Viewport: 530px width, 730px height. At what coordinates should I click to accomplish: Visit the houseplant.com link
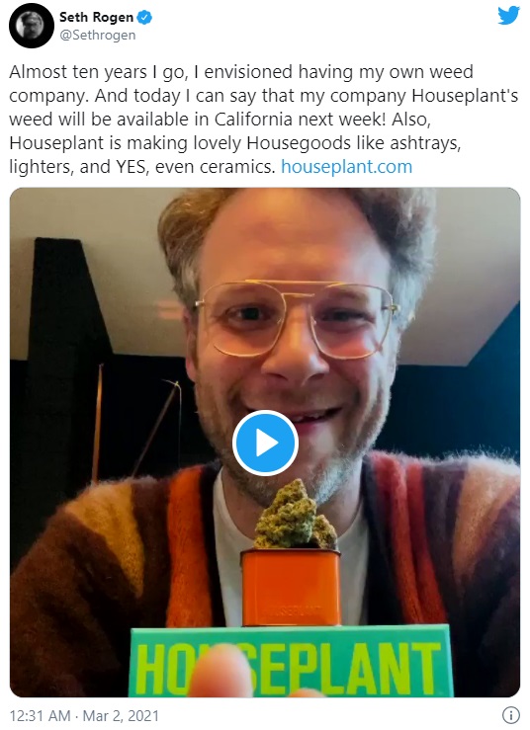coord(346,167)
